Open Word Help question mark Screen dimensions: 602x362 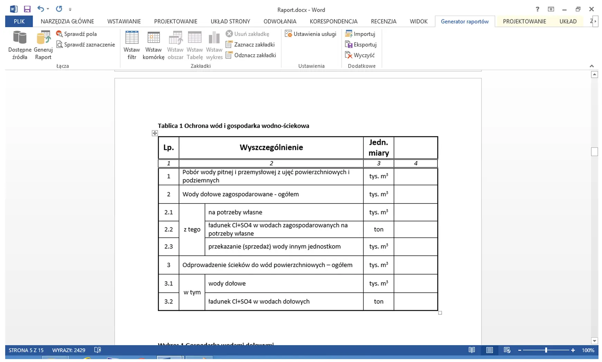[537, 9]
